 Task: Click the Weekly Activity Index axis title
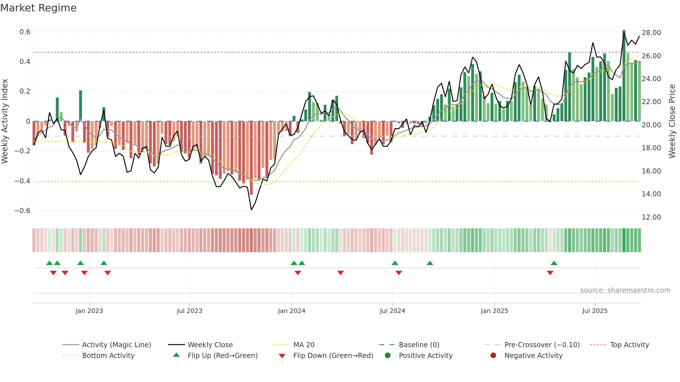pyautogui.click(x=5, y=121)
